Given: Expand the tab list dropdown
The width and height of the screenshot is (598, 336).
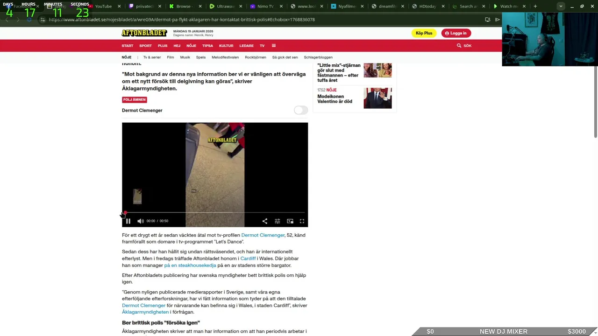Looking at the screenshot, I should 561,7.
